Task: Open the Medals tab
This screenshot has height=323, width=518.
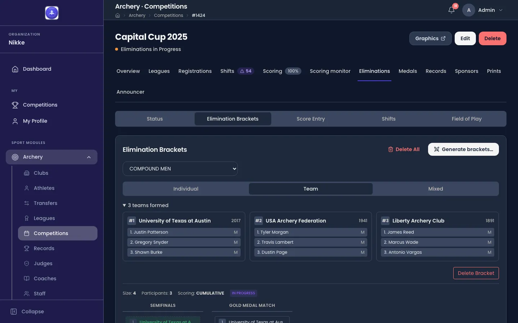Action: point(408,71)
